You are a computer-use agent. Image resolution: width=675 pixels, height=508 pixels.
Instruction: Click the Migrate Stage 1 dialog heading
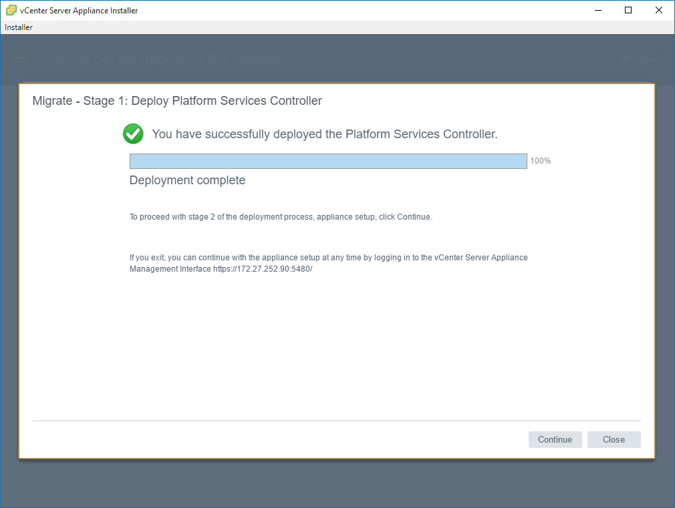[177, 101]
